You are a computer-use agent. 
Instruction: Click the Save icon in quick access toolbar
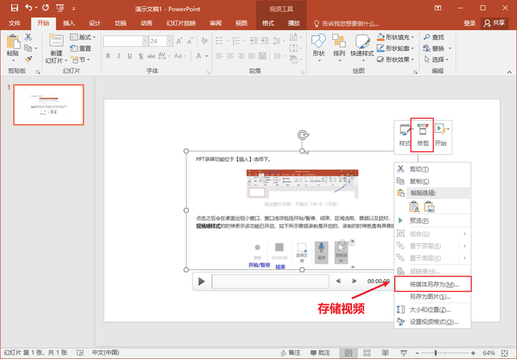[x=14, y=8]
